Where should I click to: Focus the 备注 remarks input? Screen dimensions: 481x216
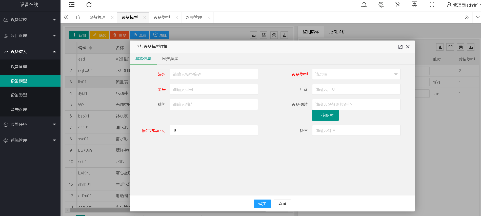(356, 130)
